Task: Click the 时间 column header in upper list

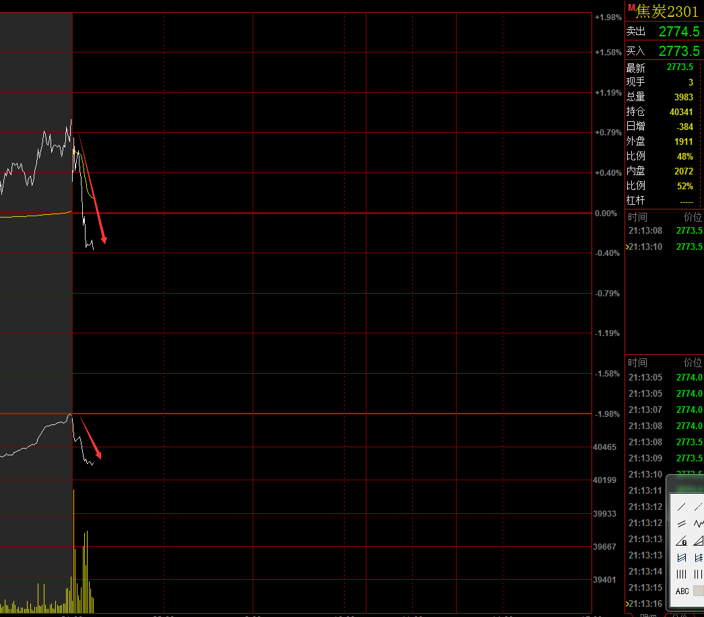Action: coord(637,218)
